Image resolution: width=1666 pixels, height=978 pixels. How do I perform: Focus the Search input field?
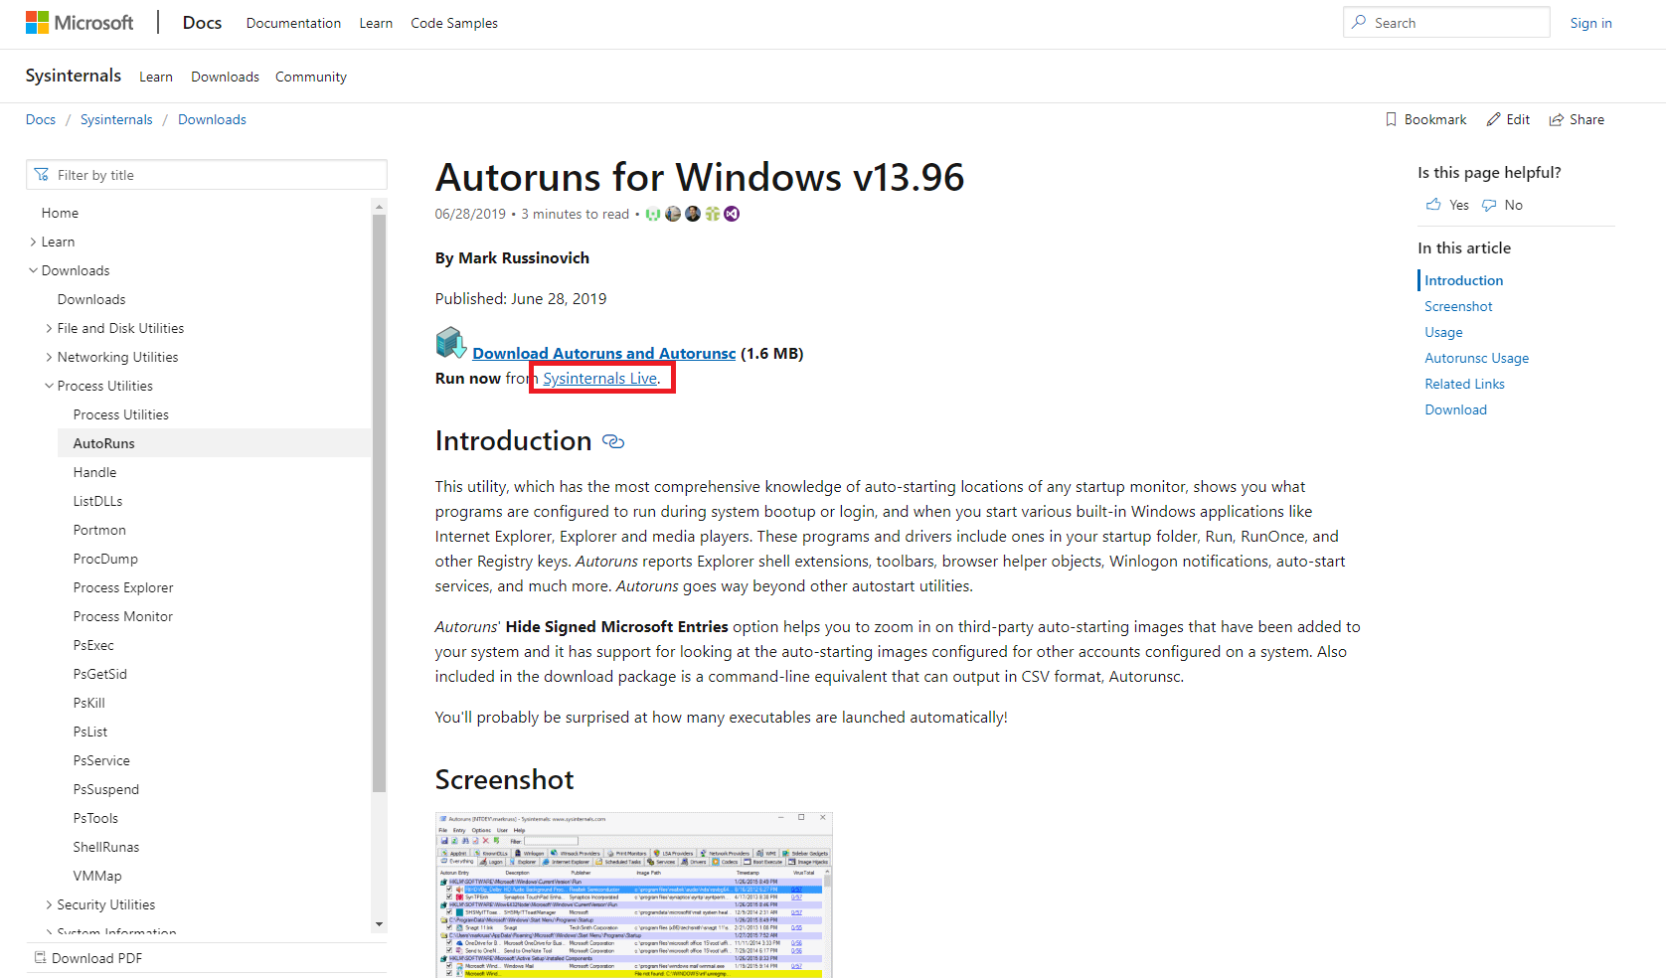[1446, 22]
